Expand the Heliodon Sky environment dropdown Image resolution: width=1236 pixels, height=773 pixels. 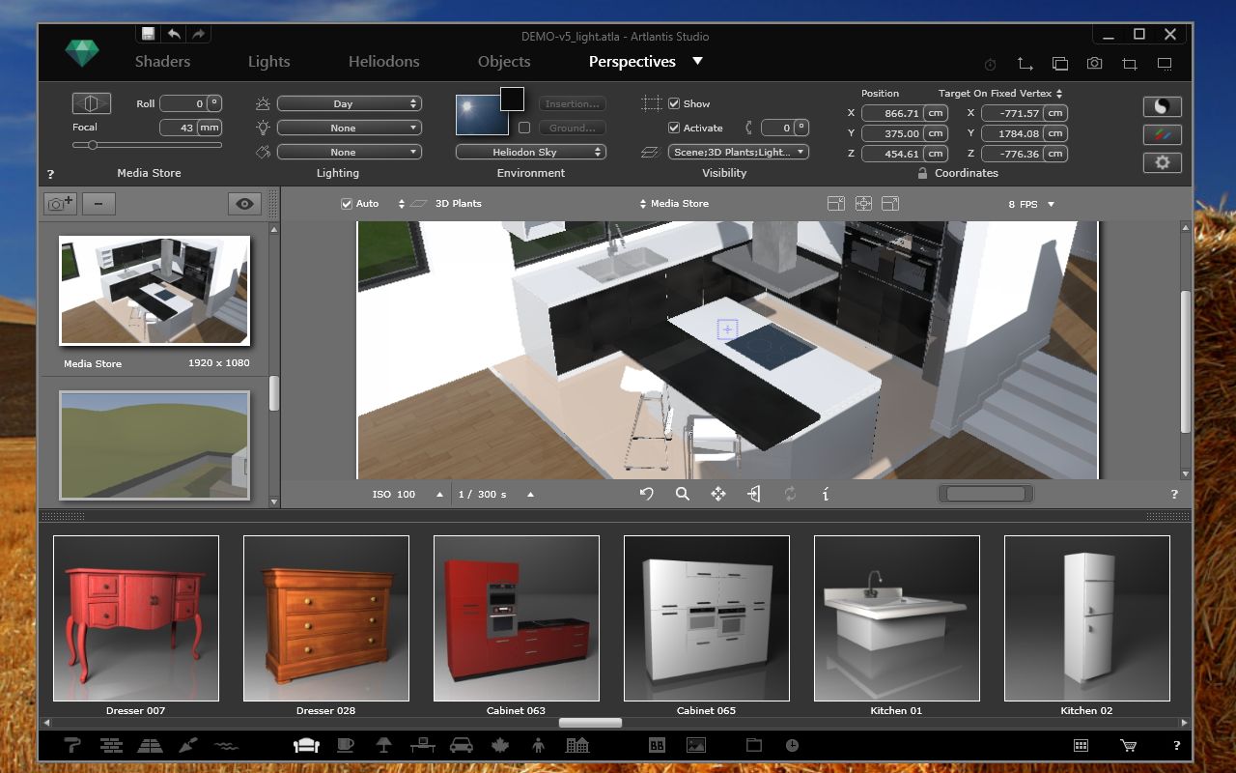(530, 152)
